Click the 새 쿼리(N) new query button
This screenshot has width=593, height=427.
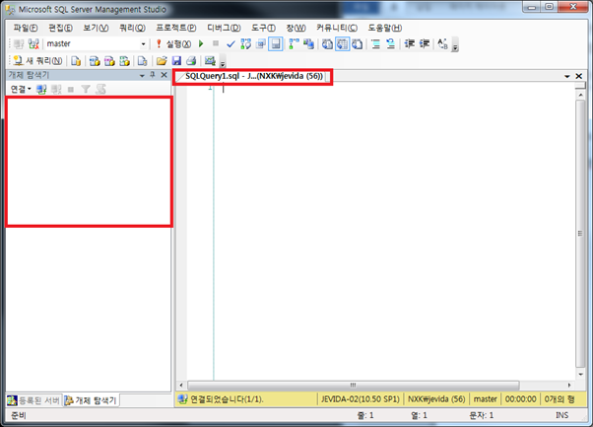pos(37,60)
